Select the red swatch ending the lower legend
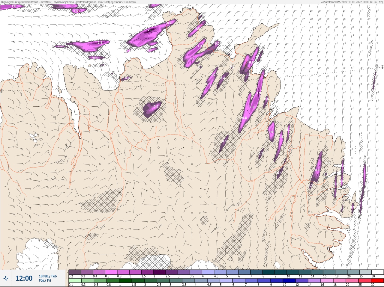 pos(377,281)
